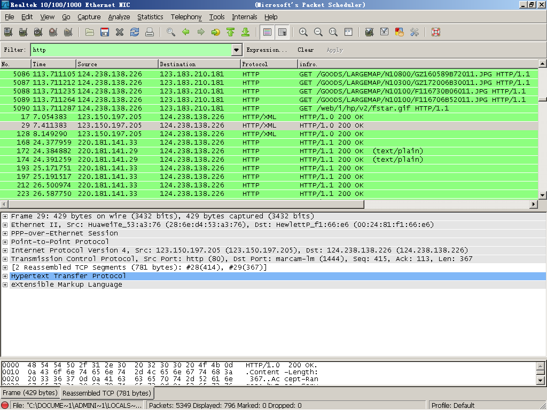This screenshot has width=547, height=410.
Task: Click the capture options toolbar icon
Action: [24, 32]
